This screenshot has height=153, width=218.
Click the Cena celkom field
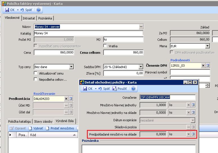(x=123, y=52)
